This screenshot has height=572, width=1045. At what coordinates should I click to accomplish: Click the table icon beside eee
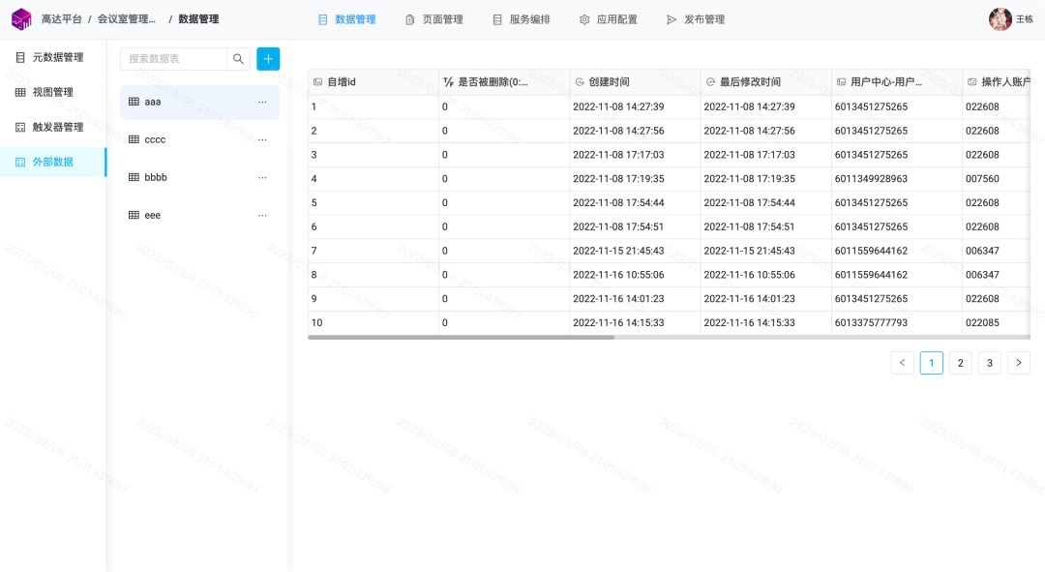click(134, 215)
